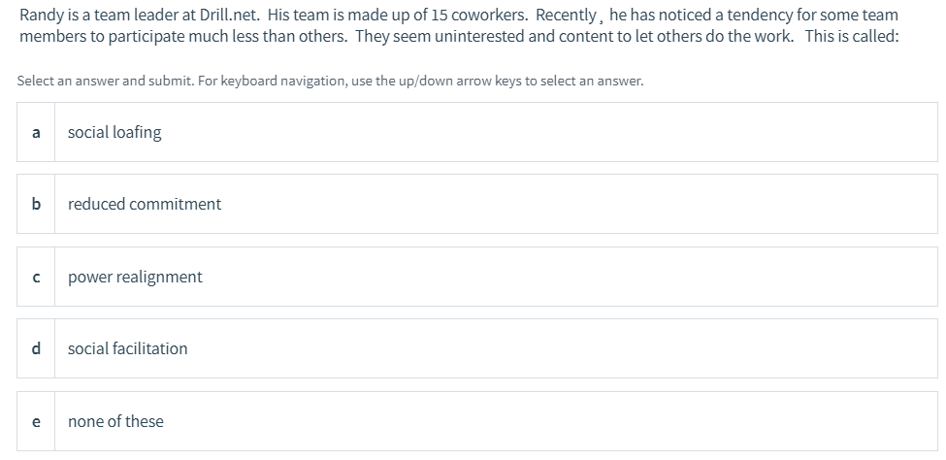Click the 'power realignment' answer text
The width and height of the screenshot is (946, 460).
tap(135, 277)
